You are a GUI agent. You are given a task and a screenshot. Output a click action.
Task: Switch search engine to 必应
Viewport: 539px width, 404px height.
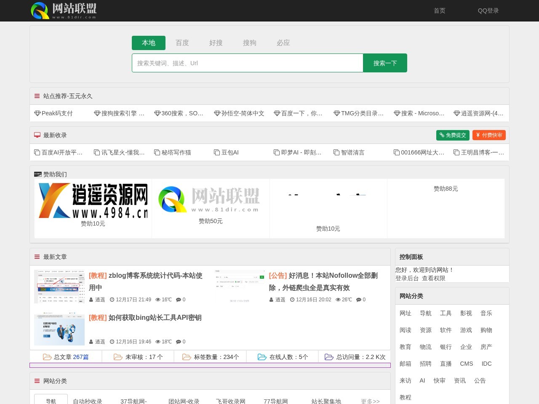click(283, 43)
